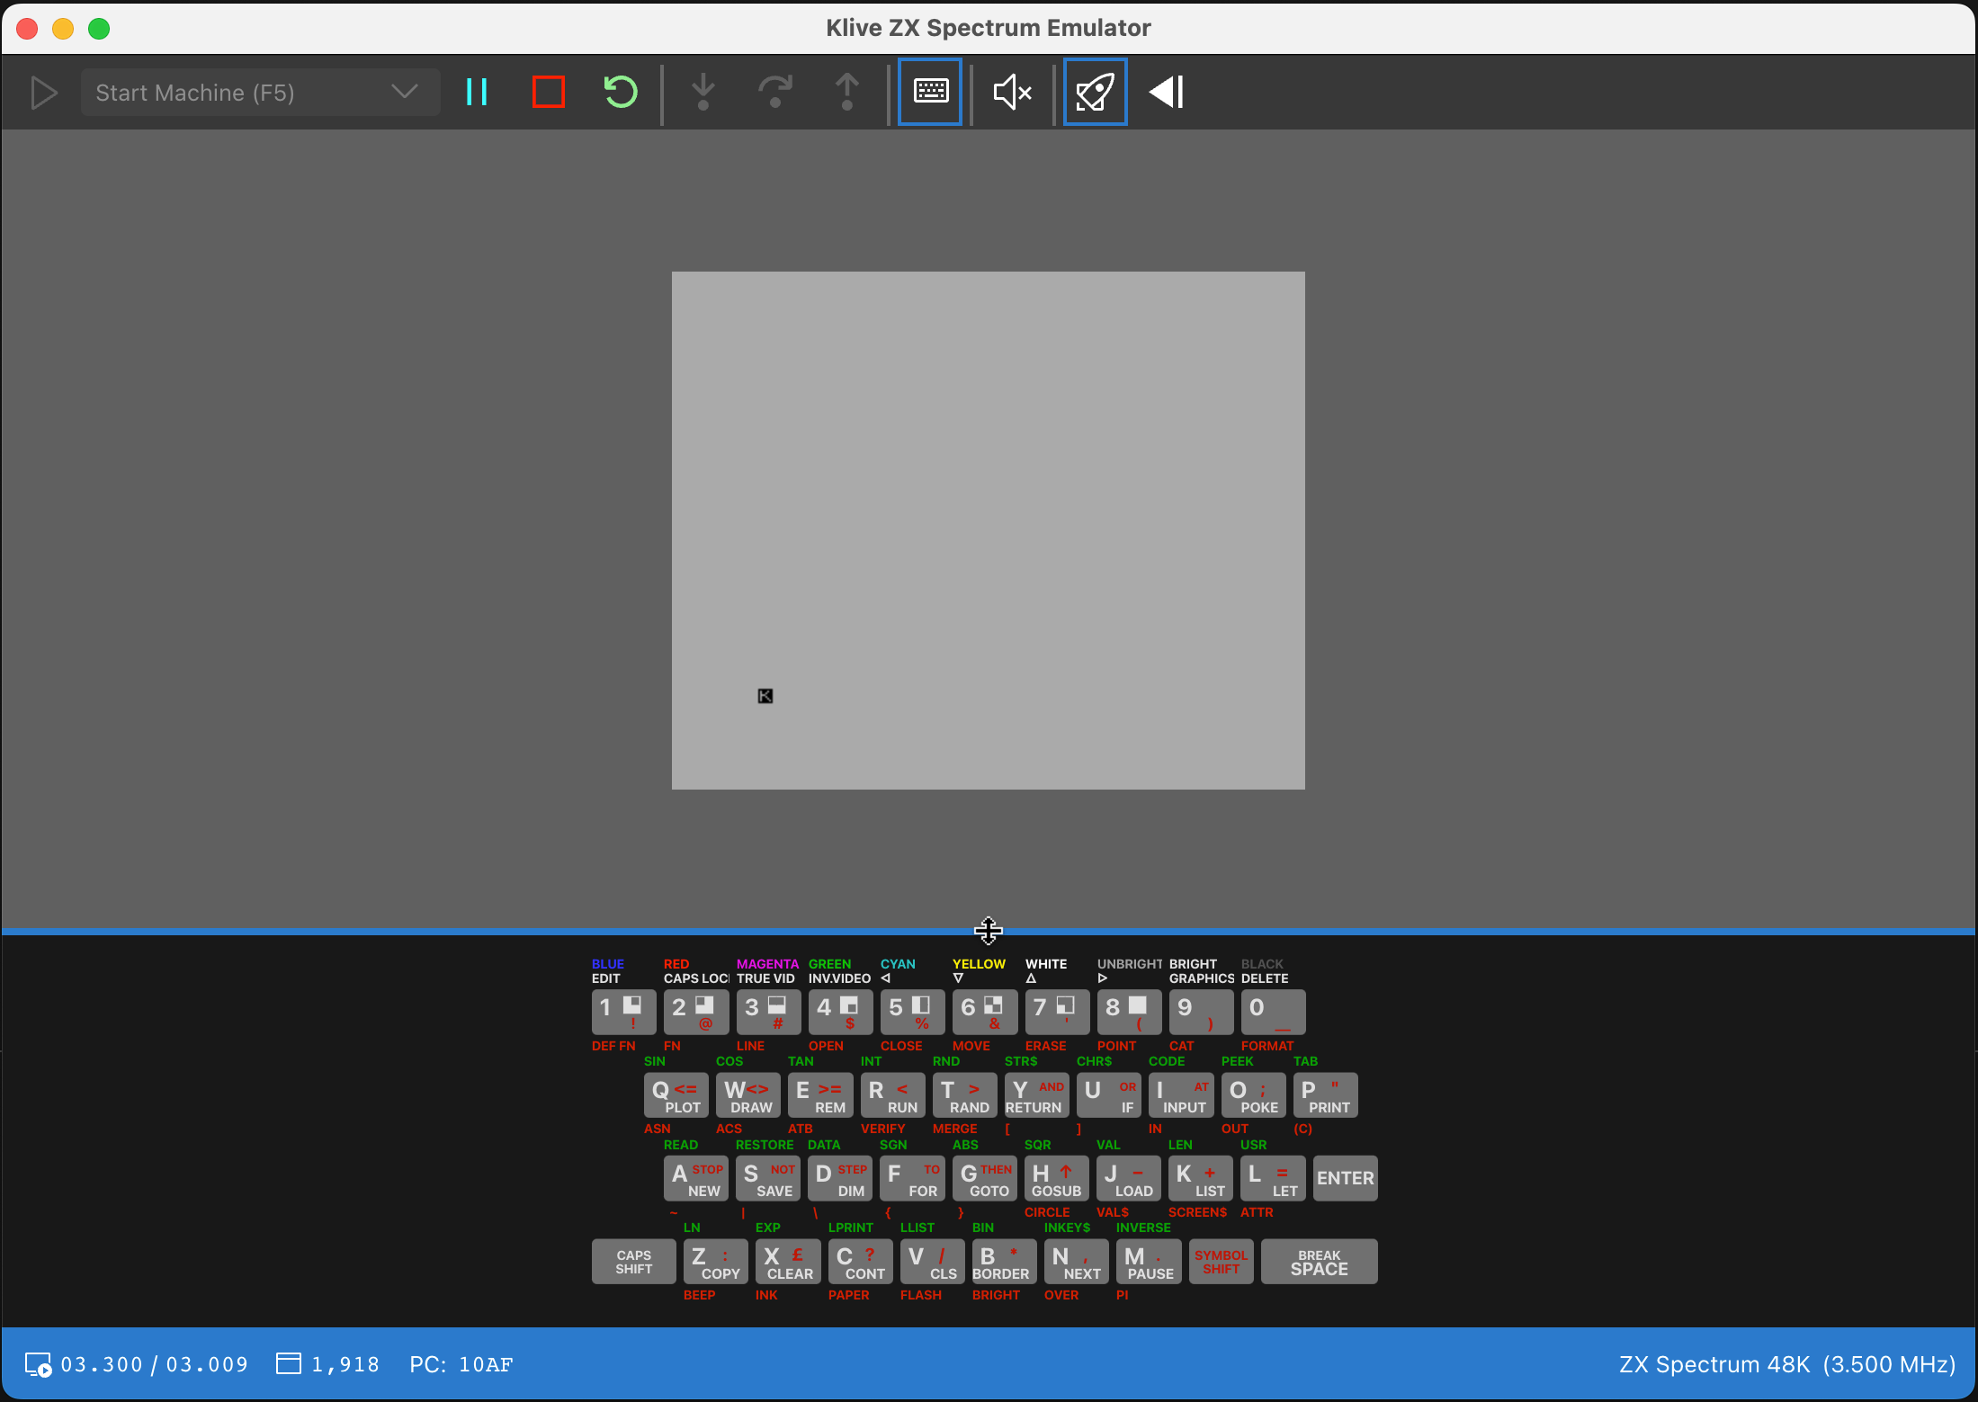Click the Start Machine play icon
1978x1402 pixels.
click(43, 93)
